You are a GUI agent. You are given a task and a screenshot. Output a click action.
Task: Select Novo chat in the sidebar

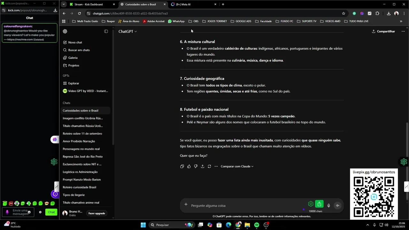[x=85, y=42]
